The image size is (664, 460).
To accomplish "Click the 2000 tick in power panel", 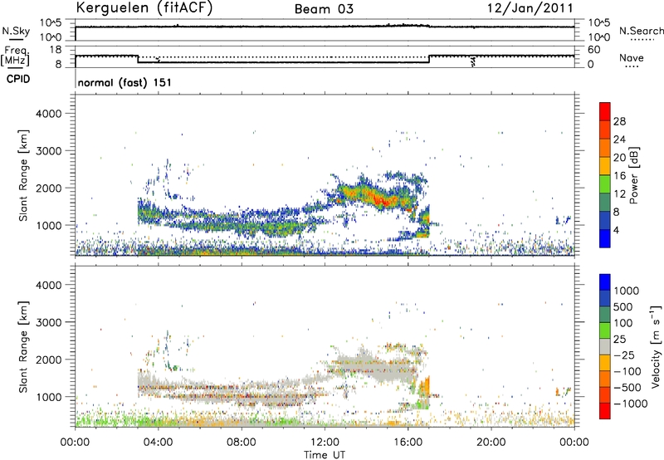I will (x=48, y=188).
